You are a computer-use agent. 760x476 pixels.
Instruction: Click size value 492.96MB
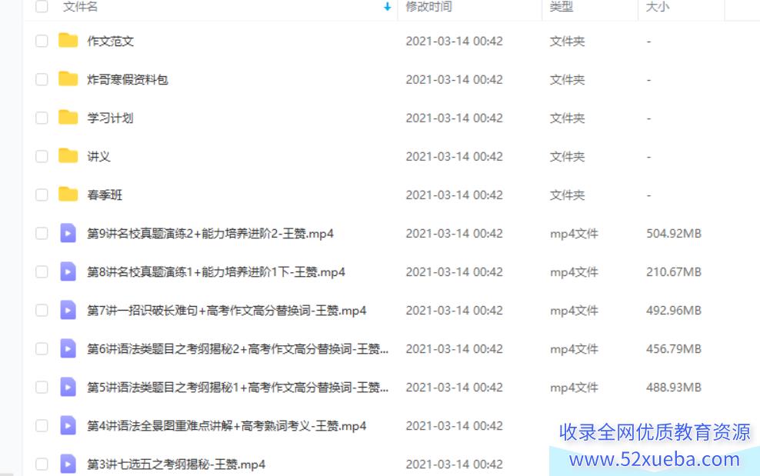click(674, 310)
